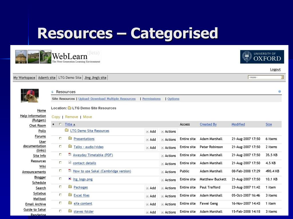Open Add dropdown for LTG Demo Site Resources
Viewport: 293px width, 219px height.
(x=151, y=131)
